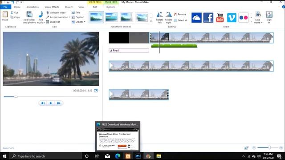Click the zoom time scale slider
Screen dimensions: 285x160
pos(269,148)
